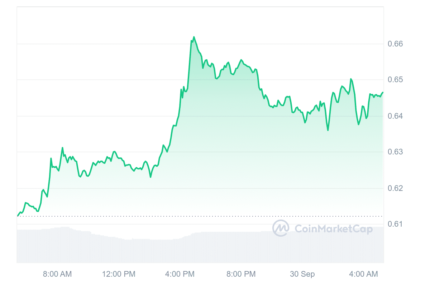Click the final endpoint of the price line

[383, 93]
